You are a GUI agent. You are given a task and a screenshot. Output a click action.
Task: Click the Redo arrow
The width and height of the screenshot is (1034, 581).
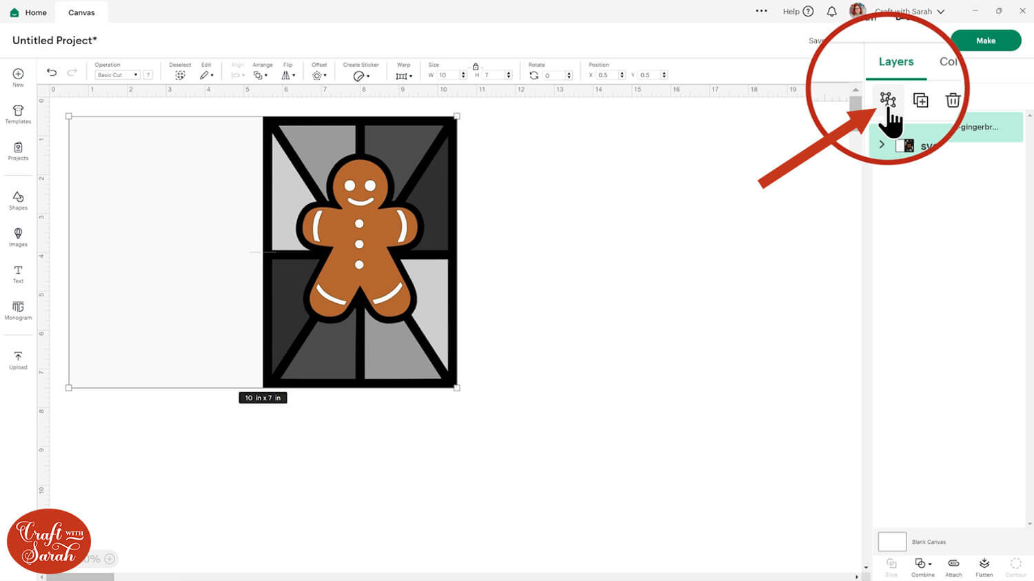point(72,72)
